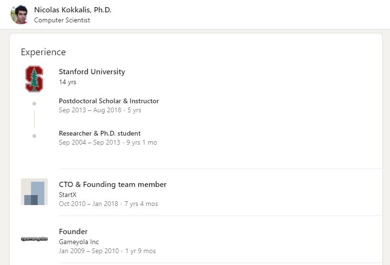This screenshot has height=265, width=390.
Task: Click the Experience section heading
Action: point(43,52)
